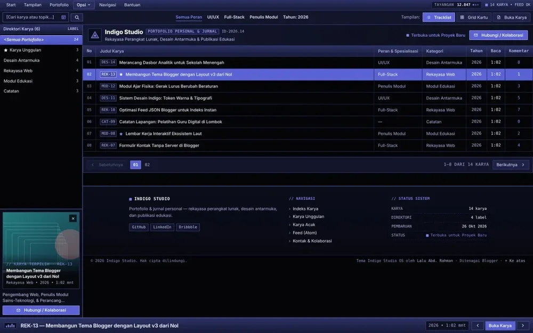Image resolution: width=533 pixels, height=333 pixels.
Task: Switch to Tracklist view
Action: tap(439, 18)
